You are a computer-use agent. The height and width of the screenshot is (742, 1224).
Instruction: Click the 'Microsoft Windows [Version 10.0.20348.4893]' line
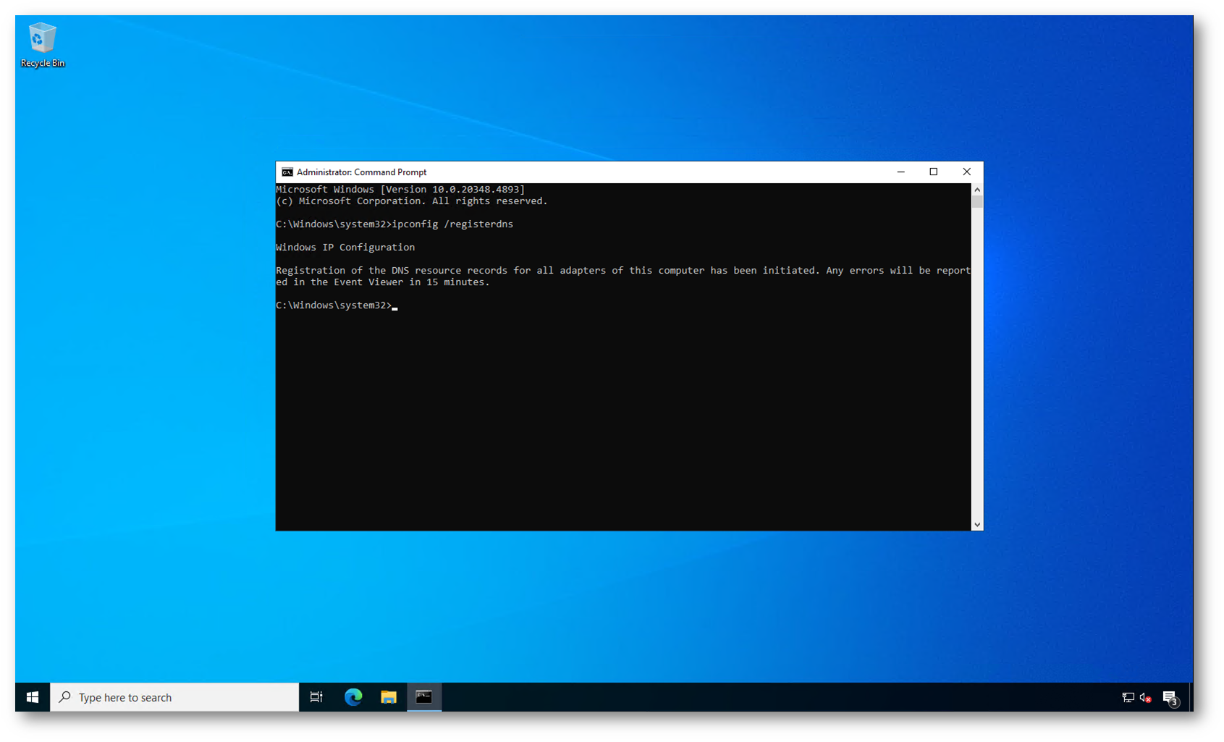click(x=400, y=190)
